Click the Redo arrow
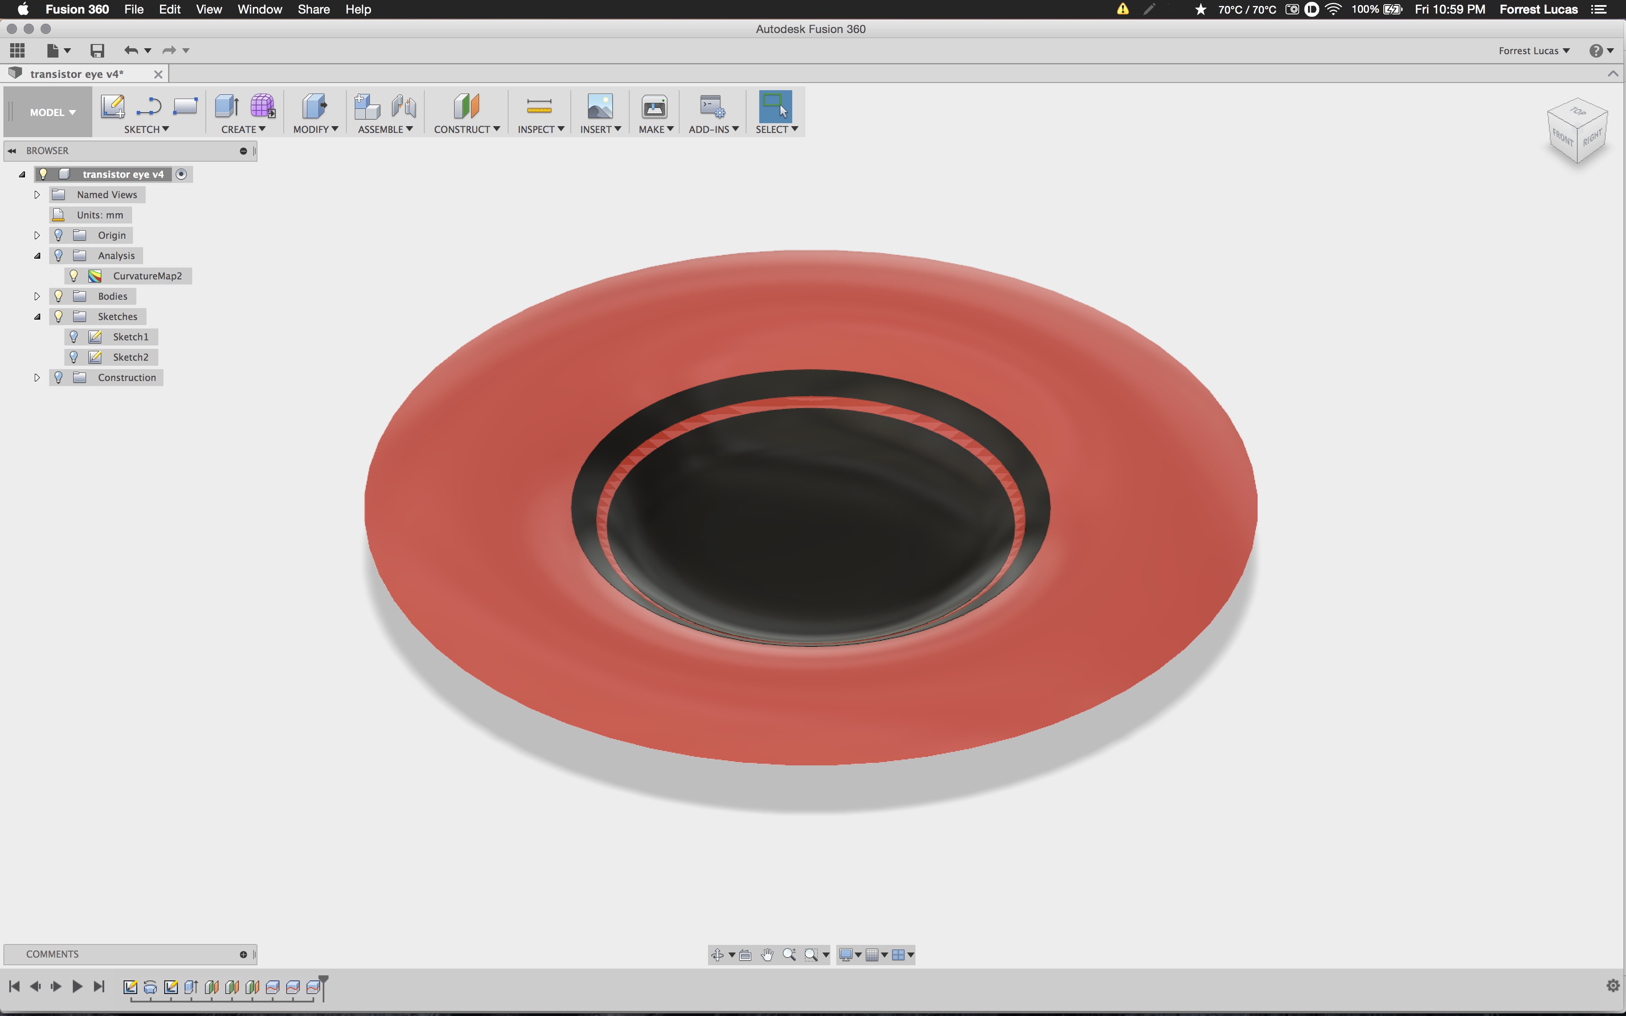Screen dimensions: 1626x1016 coord(169,50)
